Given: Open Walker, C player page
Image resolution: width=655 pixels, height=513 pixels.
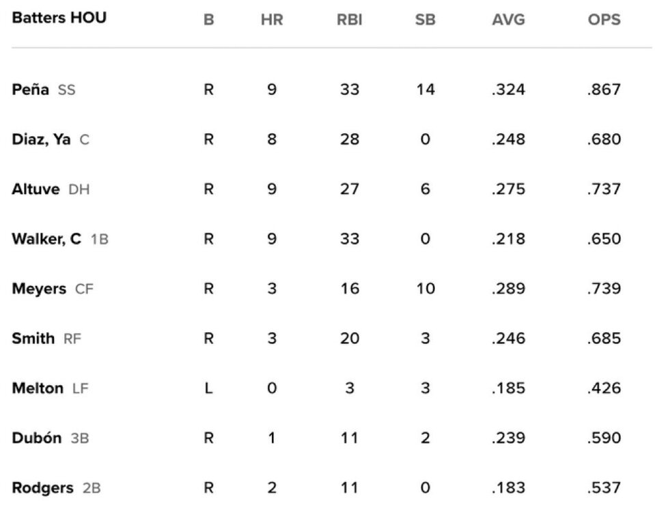Looking at the screenshot, I should tap(46, 239).
